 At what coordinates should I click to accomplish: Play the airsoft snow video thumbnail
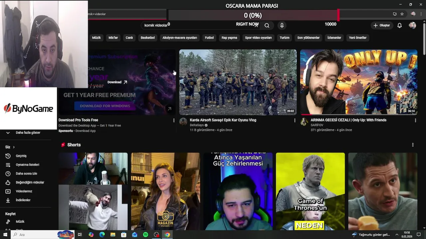(x=238, y=82)
